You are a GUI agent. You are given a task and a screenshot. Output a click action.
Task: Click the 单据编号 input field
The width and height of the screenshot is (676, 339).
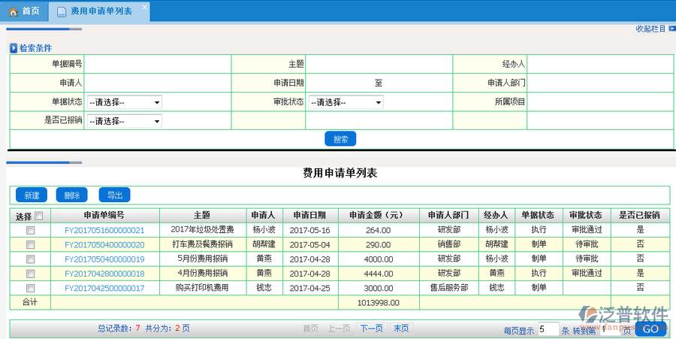pyautogui.click(x=158, y=64)
